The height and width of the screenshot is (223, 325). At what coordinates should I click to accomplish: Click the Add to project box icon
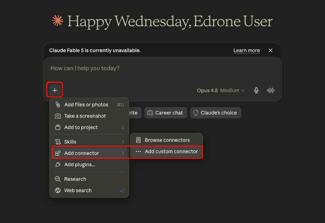click(58, 127)
